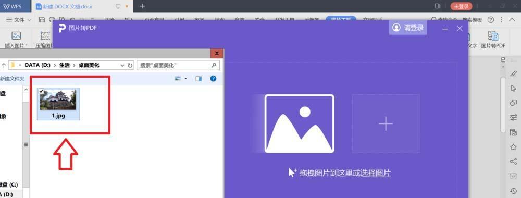The image size is (521, 198).
Task: Click the 搜索模板 search box
Action: point(472,20)
